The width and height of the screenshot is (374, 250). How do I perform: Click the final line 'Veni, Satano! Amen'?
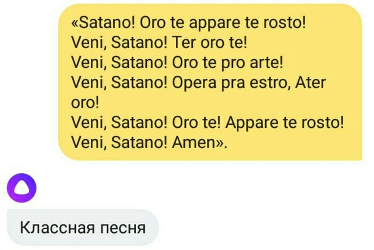[x=149, y=143]
